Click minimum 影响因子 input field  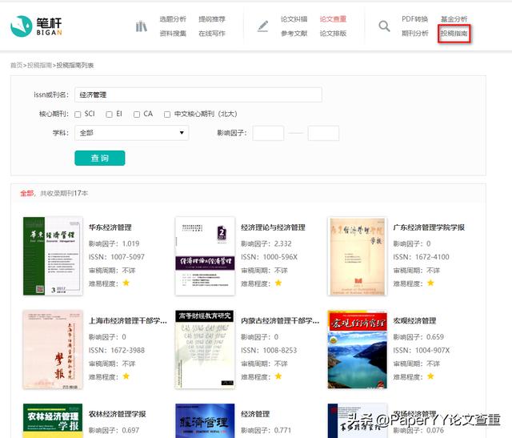268,133
